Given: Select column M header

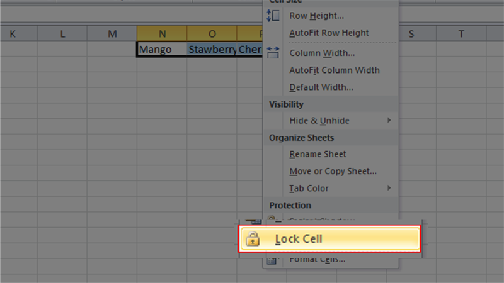Looking at the screenshot, I should (112, 34).
